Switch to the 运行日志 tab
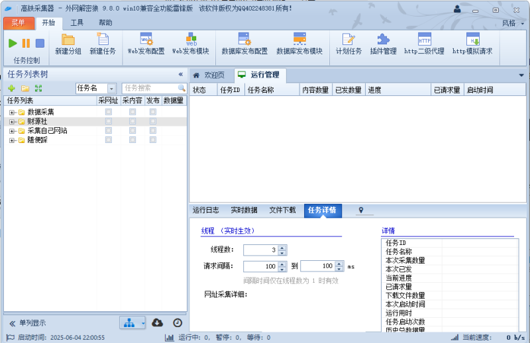The height and width of the screenshot is (343, 530). (x=206, y=211)
